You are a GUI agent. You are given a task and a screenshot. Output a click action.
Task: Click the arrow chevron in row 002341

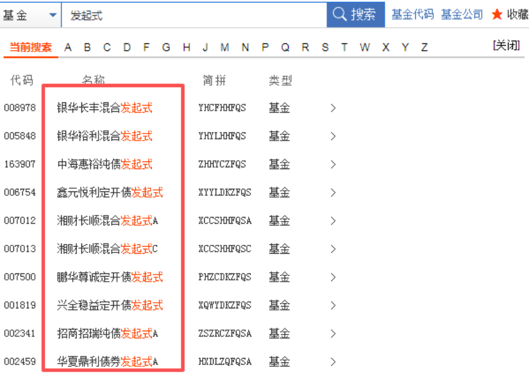(x=333, y=333)
